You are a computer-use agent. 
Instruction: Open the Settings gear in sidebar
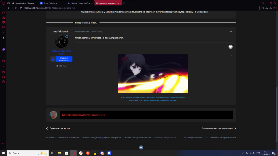pyautogui.click(x=3, y=82)
